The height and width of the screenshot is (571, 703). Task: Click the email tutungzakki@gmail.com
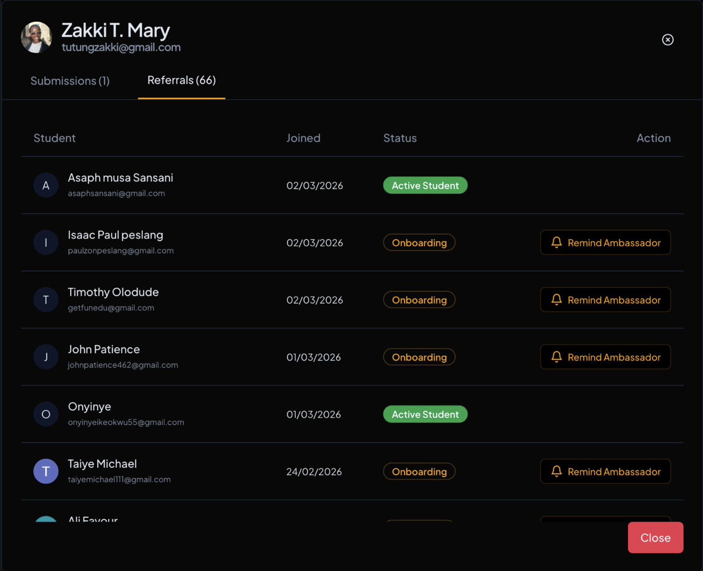point(121,47)
